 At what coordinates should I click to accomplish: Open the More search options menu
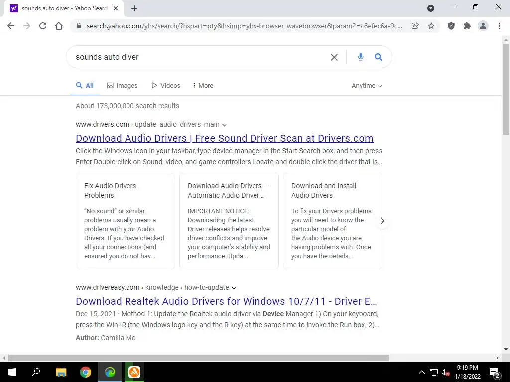203,86
